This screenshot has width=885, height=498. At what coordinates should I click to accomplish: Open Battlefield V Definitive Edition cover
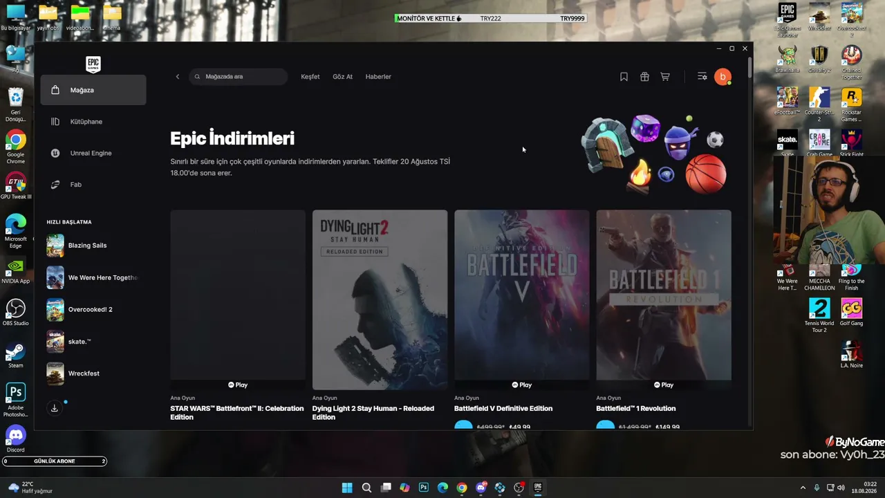(x=521, y=299)
